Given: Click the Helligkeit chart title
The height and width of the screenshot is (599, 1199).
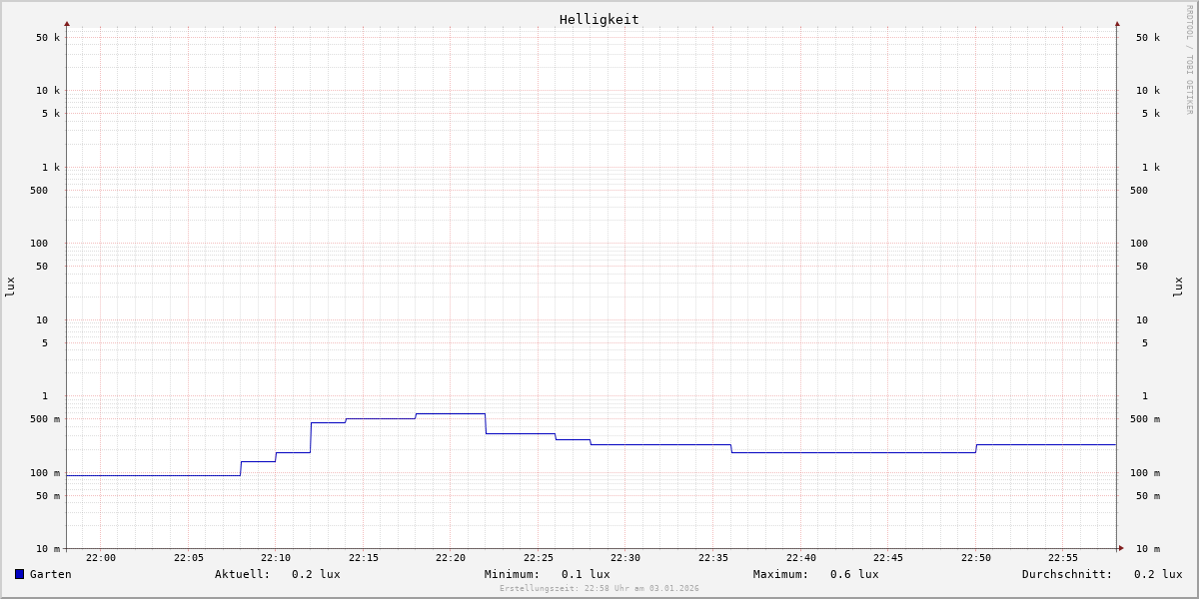Looking at the screenshot, I should tap(599, 19).
